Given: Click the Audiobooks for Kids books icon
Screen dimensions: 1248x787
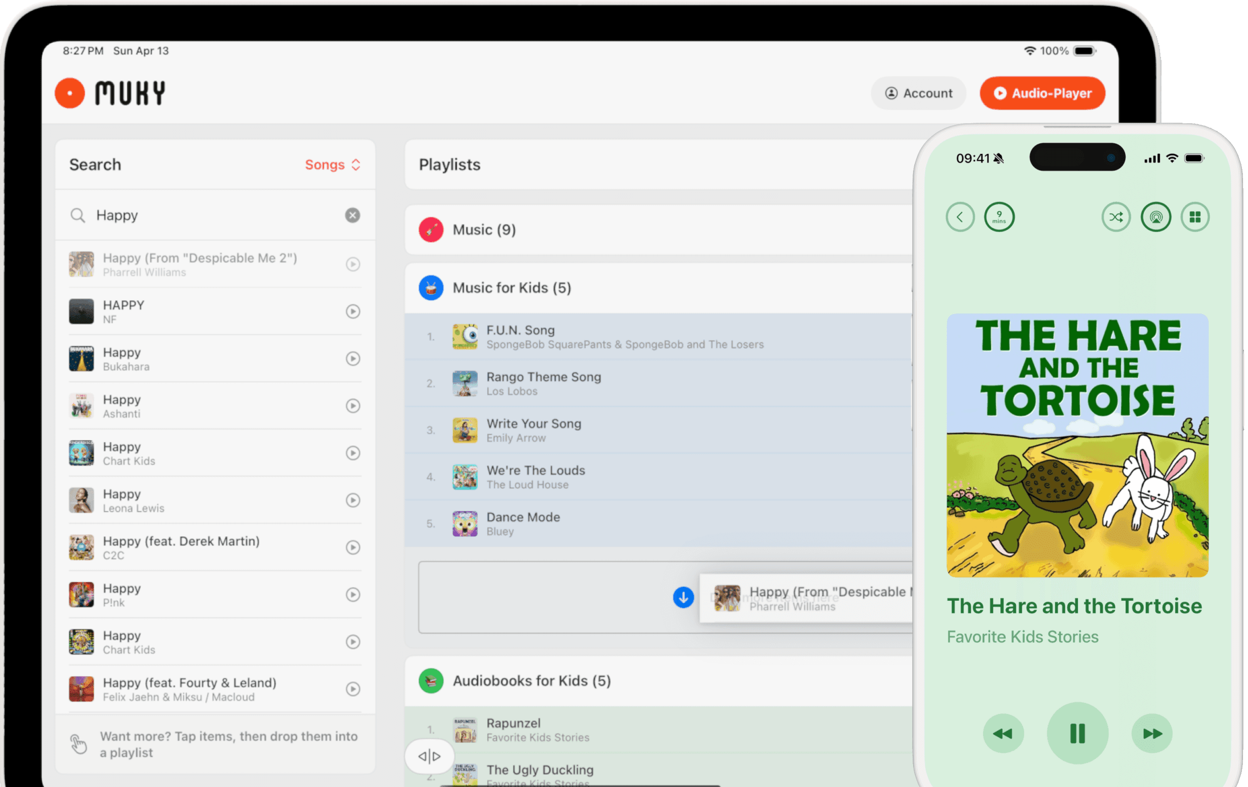Looking at the screenshot, I should click(431, 681).
